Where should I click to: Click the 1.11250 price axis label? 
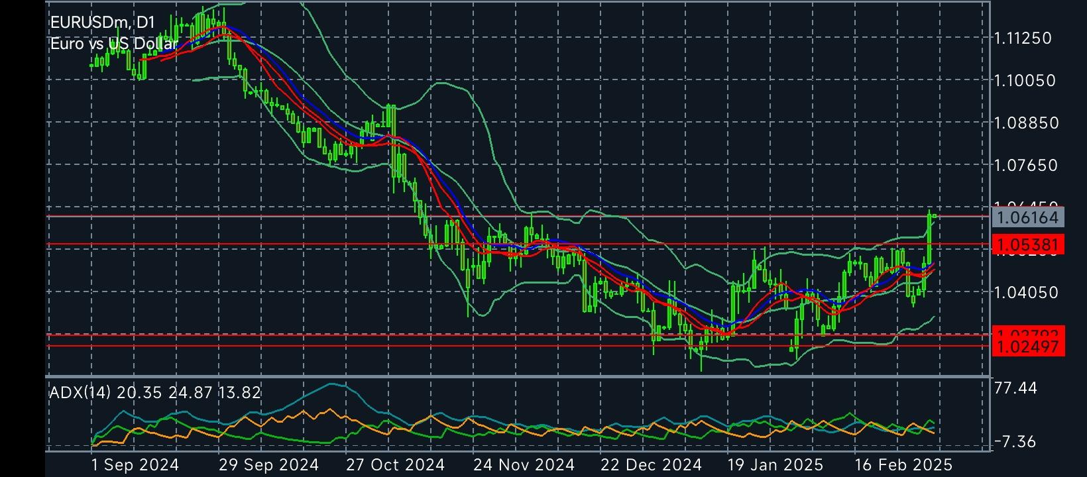(x=1023, y=38)
